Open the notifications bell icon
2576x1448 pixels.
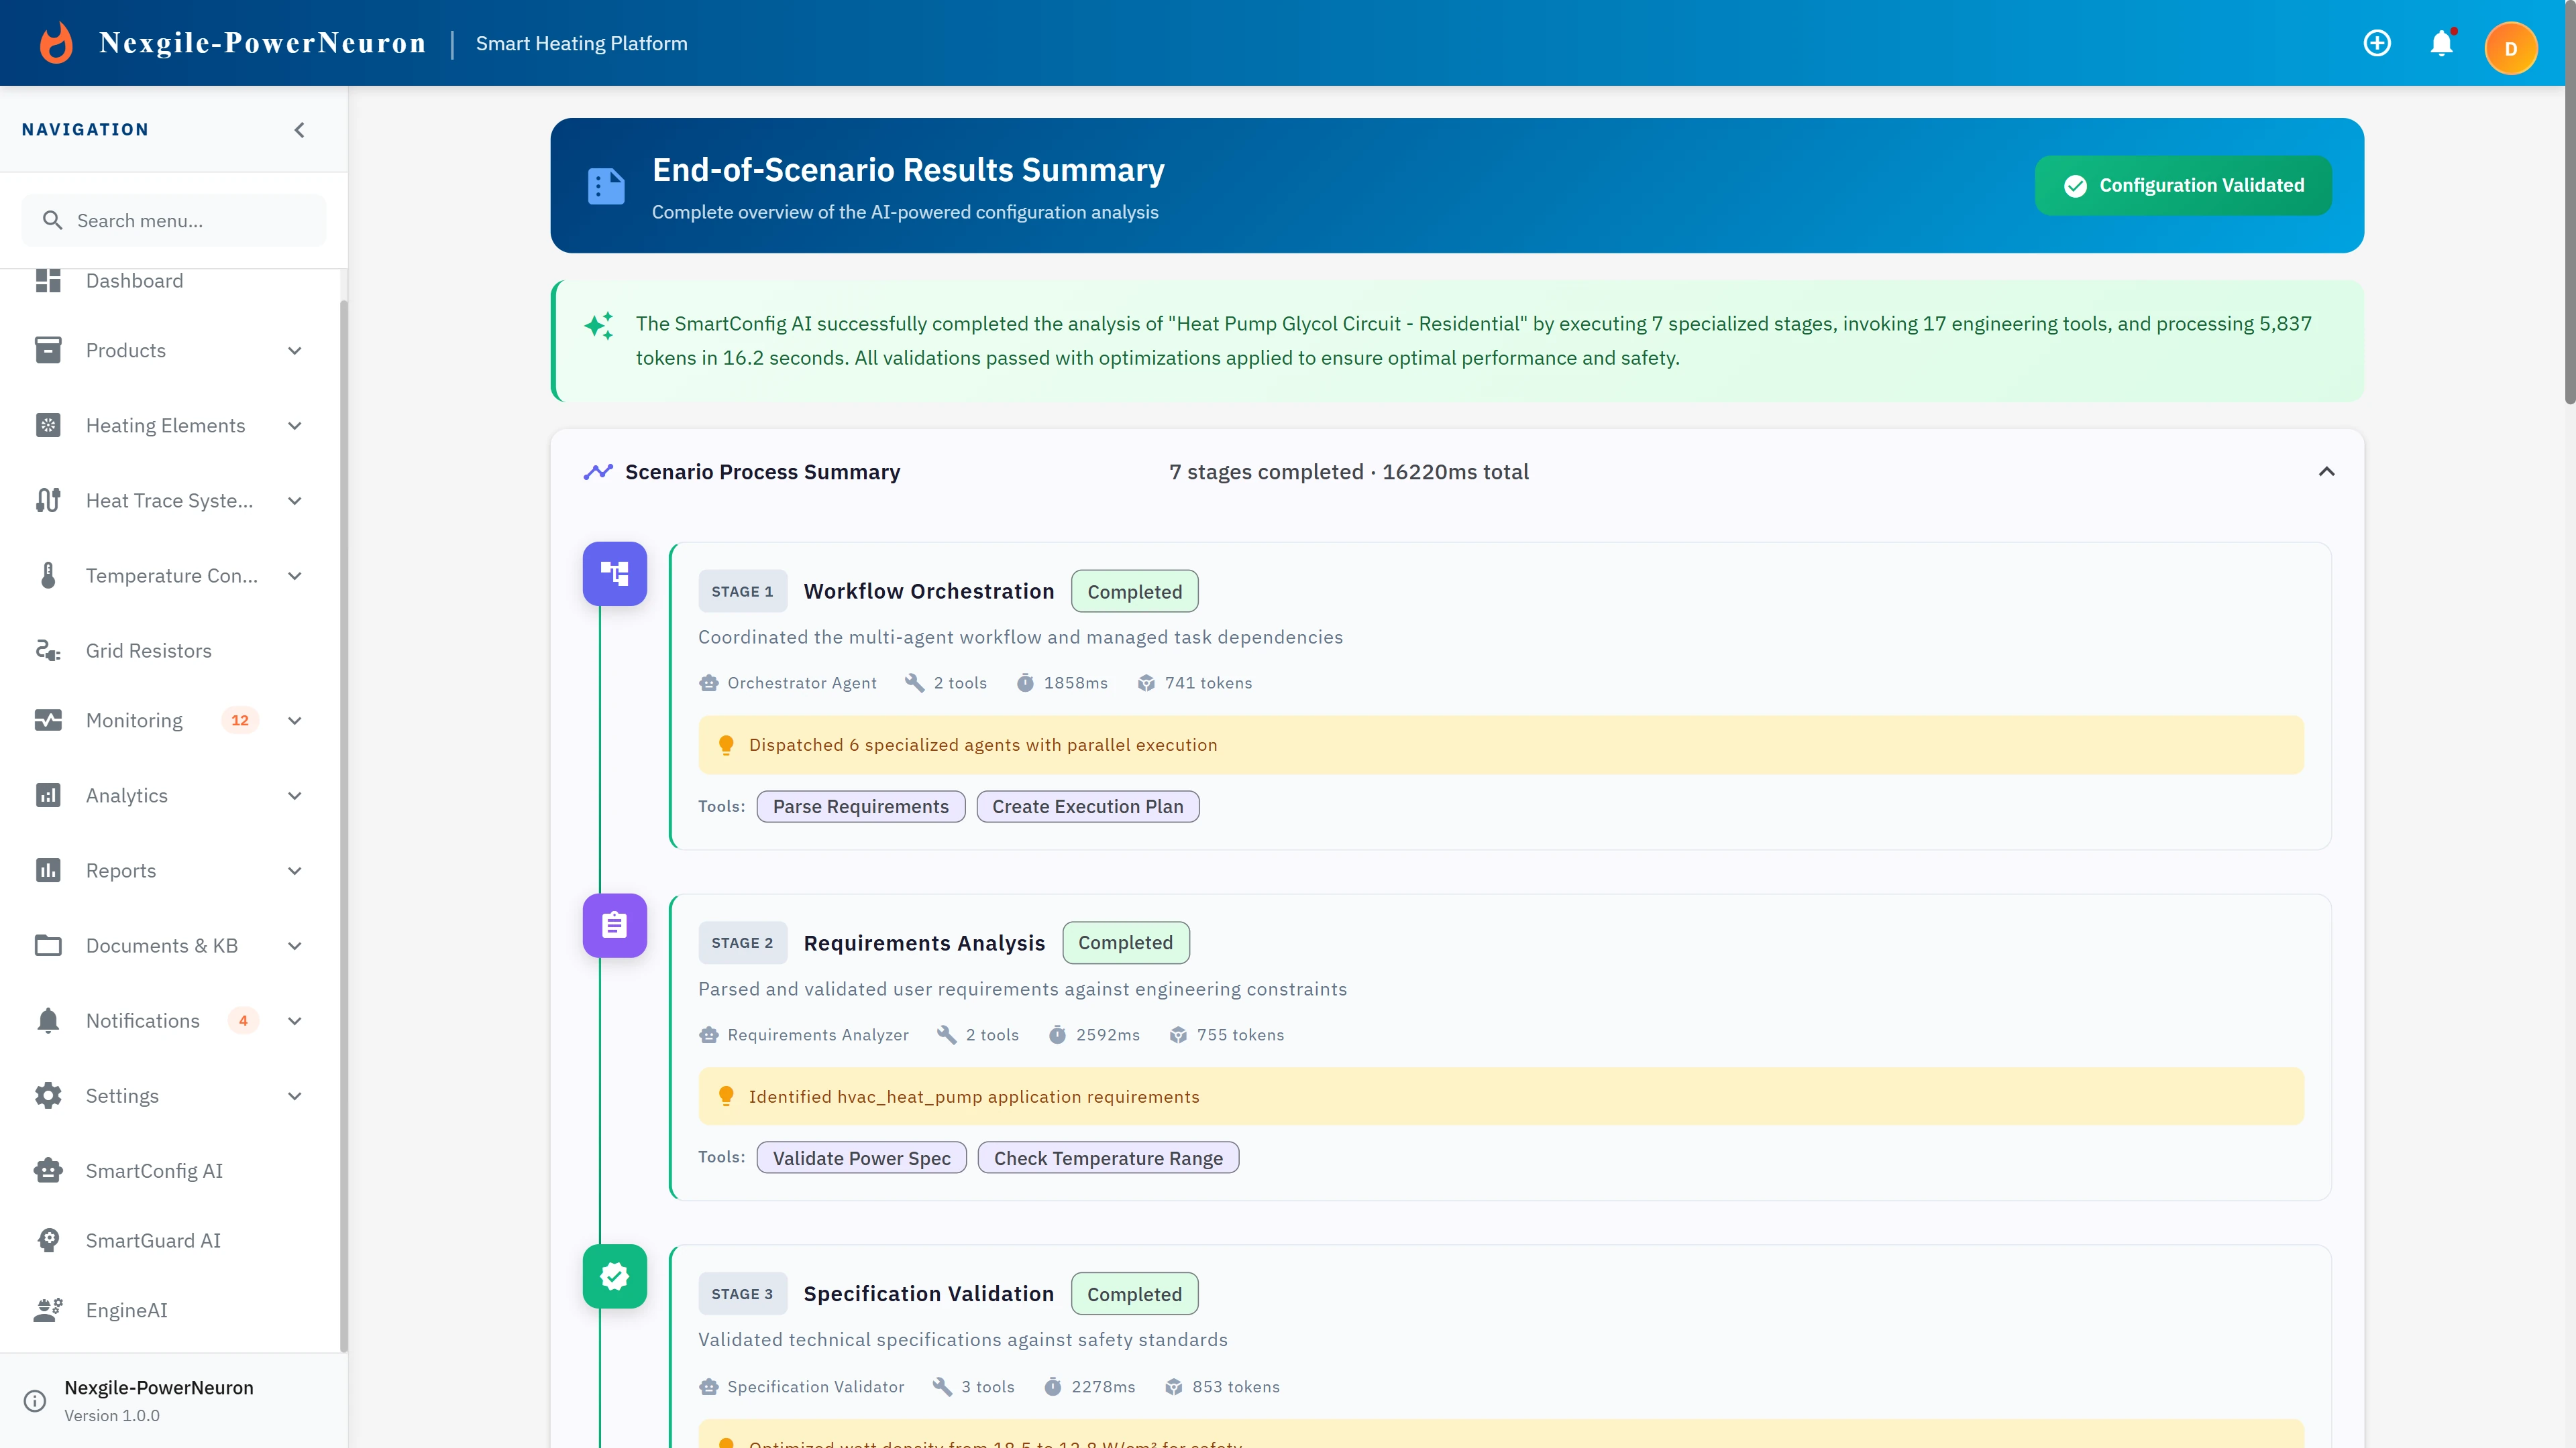pyautogui.click(x=2442, y=43)
